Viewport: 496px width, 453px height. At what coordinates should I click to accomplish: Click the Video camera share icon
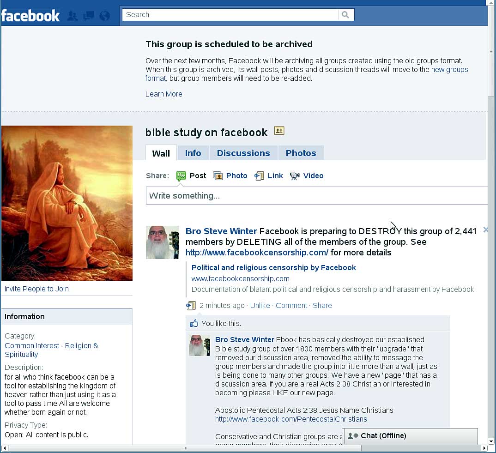coord(295,176)
